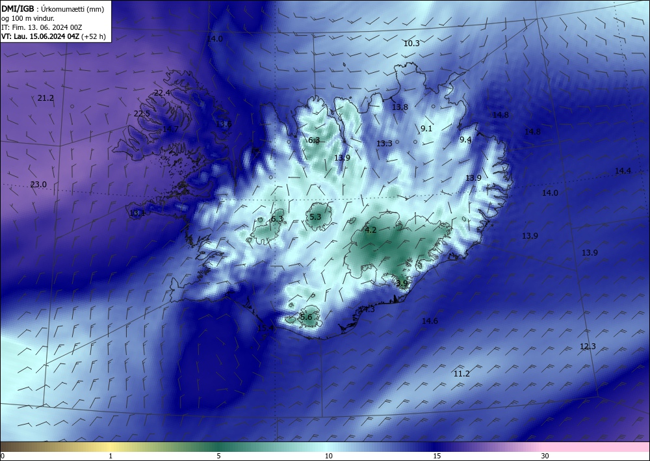
Task: Click the 15.4 value on the southwest coast
Action: click(266, 328)
